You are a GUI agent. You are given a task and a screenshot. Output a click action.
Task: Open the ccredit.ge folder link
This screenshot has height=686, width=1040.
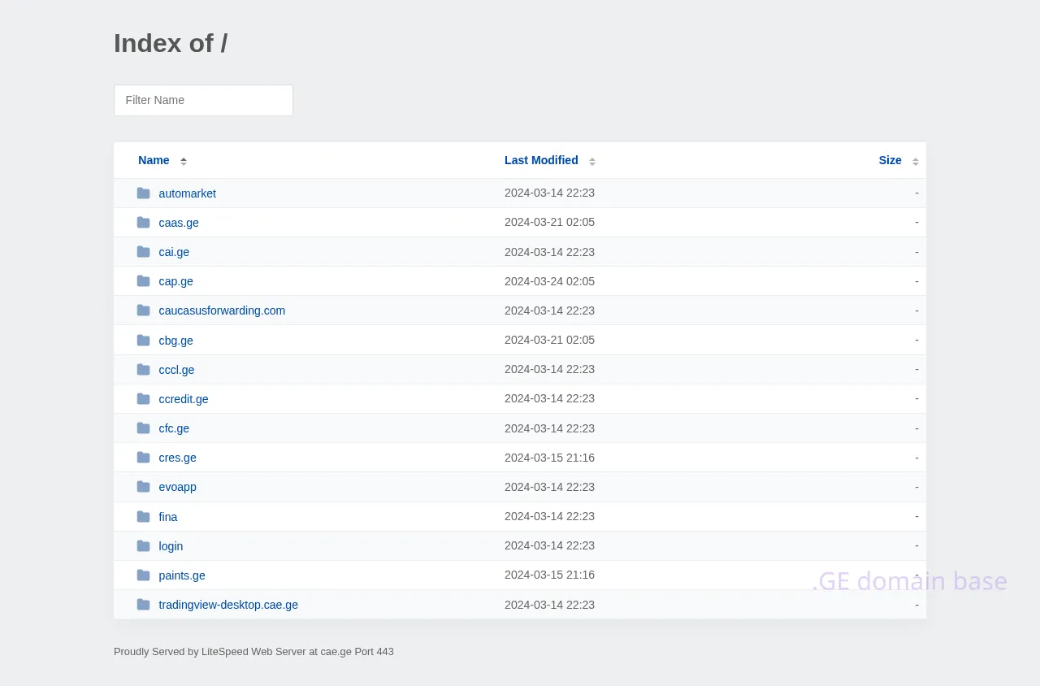point(184,399)
